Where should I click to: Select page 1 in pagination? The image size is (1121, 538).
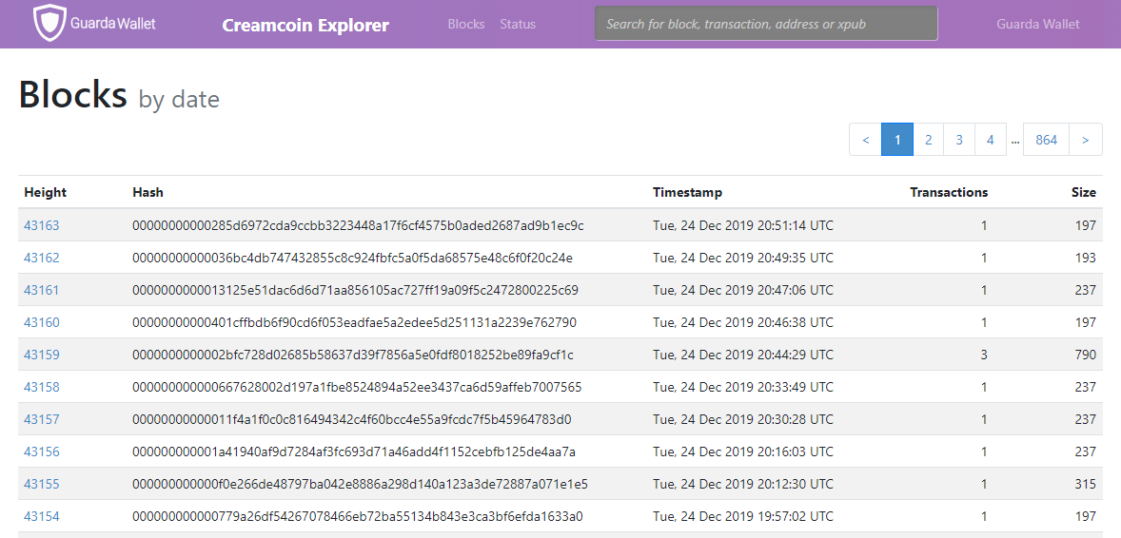pyautogui.click(x=897, y=140)
